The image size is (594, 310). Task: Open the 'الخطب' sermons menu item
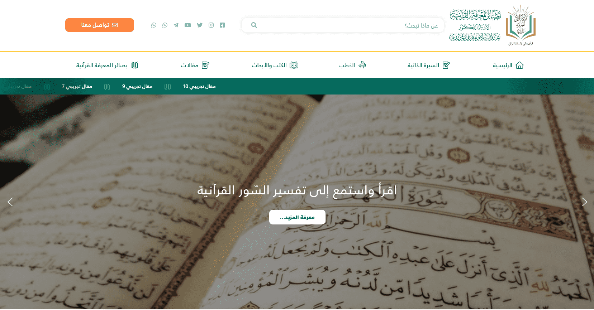pos(353,65)
